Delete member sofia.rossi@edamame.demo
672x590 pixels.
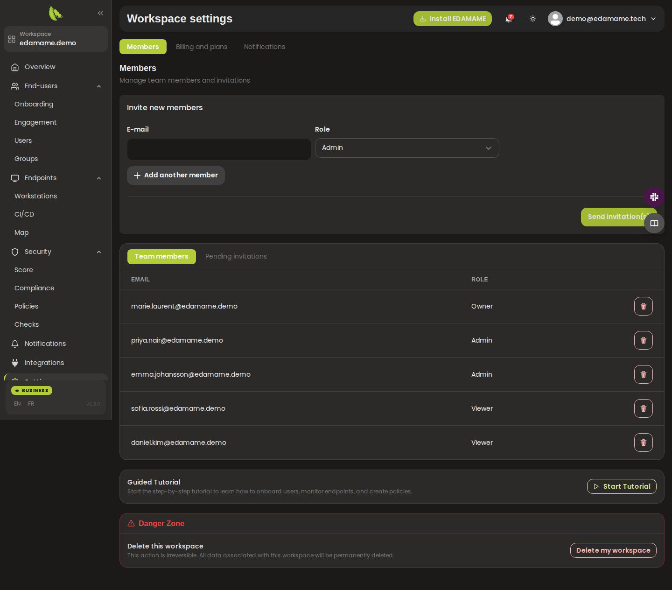[644, 408]
